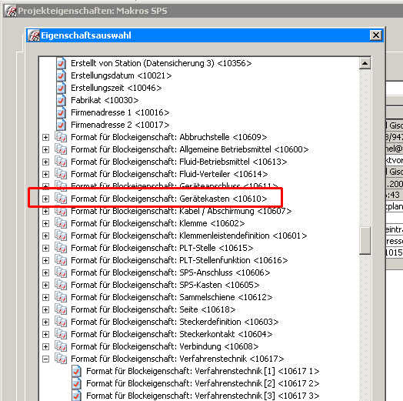403x401 pixels.
Task: Expand the Fluid-Betriebsmittel <10613> node
Action: (x=45, y=162)
